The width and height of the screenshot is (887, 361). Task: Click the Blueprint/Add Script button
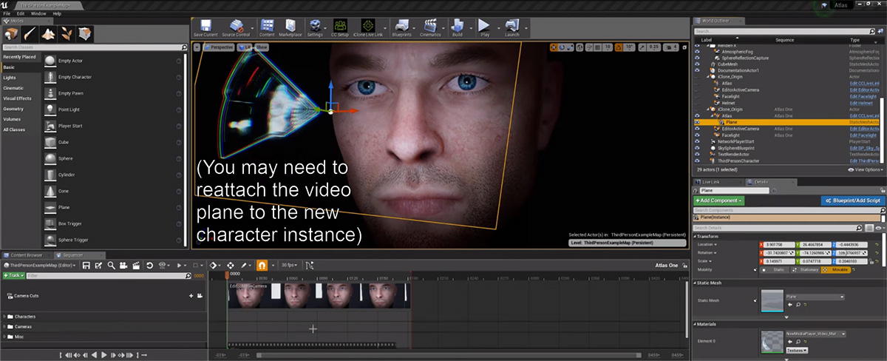(x=853, y=200)
